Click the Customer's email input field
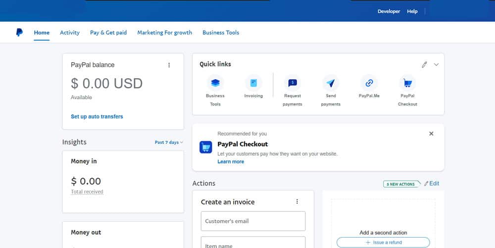495x248 pixels. coord(253,221)
